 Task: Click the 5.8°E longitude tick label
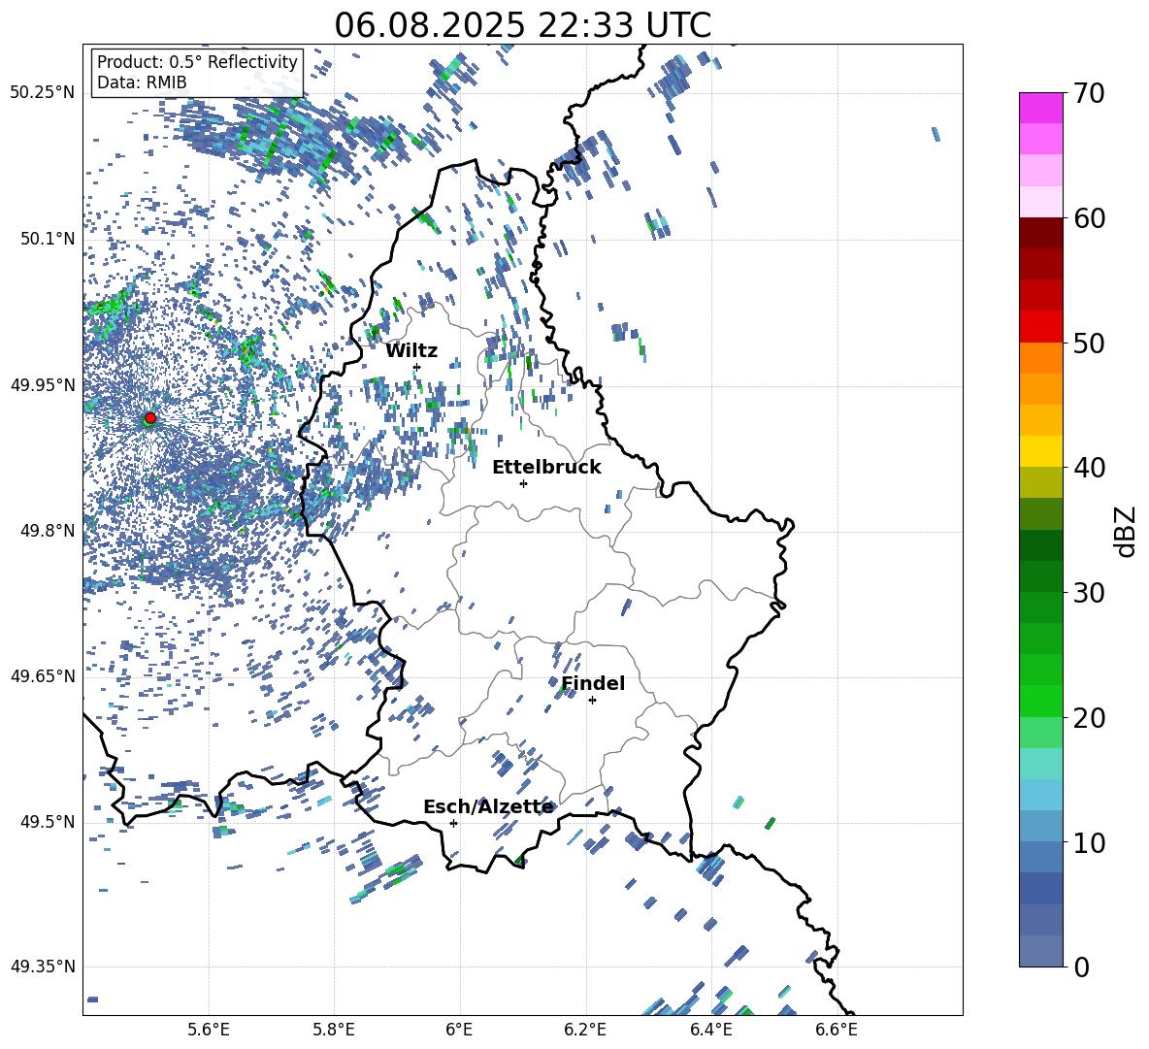(334, 1031)
